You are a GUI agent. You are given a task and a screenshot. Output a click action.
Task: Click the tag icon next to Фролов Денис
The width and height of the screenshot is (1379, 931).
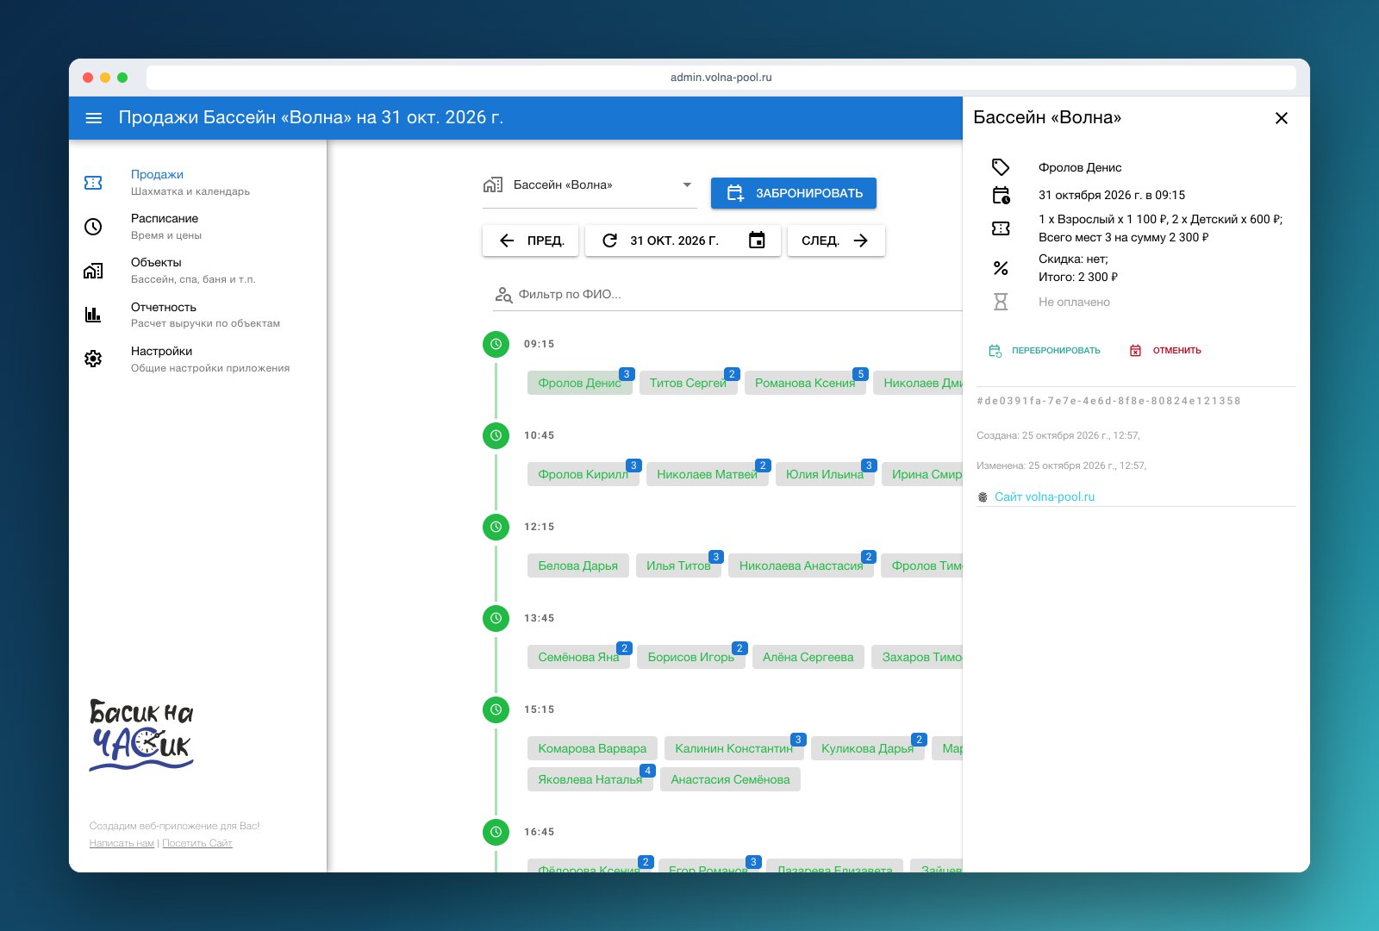pyautogui.click(x=1001, y=167)
